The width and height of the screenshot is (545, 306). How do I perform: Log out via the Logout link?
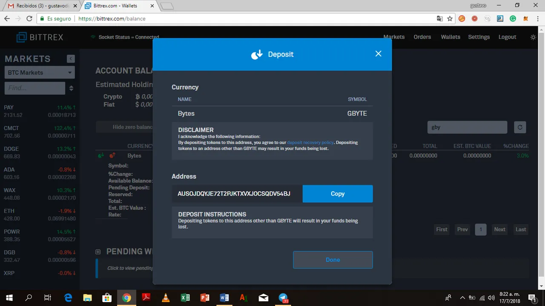click(x=508, y=37)
